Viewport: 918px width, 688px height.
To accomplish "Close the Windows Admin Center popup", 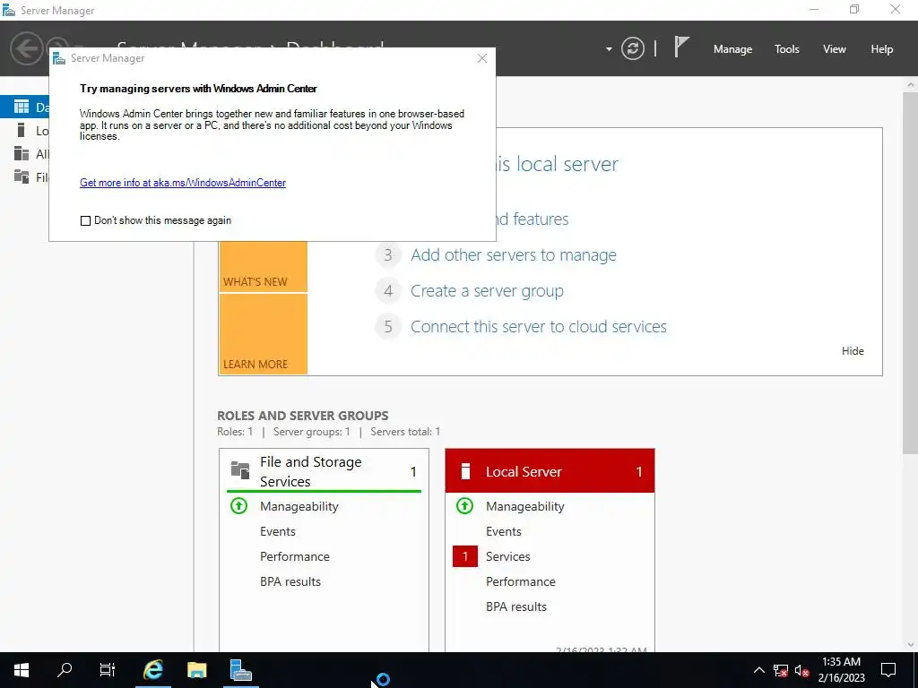I will [481, 58].
